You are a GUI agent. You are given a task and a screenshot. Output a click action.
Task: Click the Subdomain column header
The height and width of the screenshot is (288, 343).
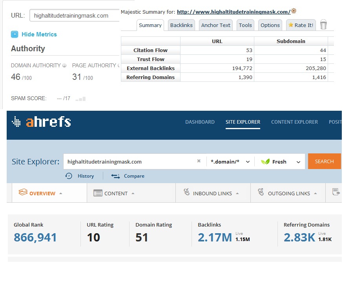coord(291,41)
